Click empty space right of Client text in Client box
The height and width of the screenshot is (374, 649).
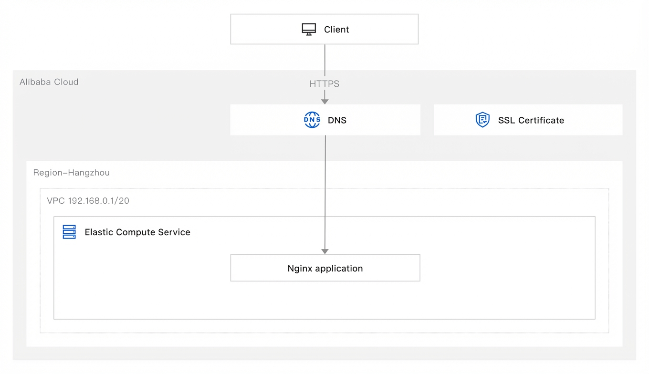pyautogui.click(x=384, y=30)
